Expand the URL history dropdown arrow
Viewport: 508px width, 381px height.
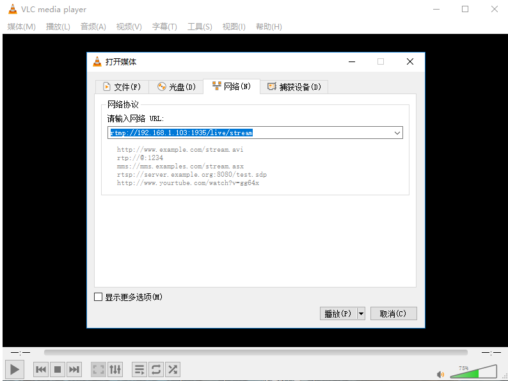click(x=397, y=133)
